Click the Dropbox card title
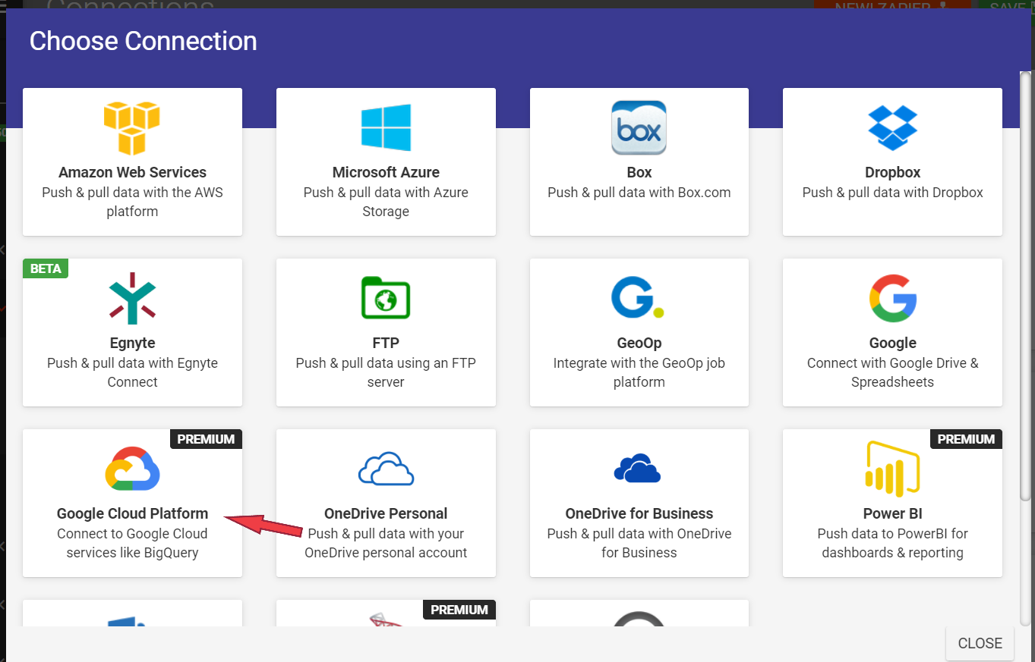Image resolution: width=1035 pixels, height=662 pixels. (x=892, y=172)
